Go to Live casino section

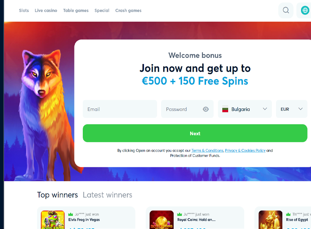click(x=46, y=10)
